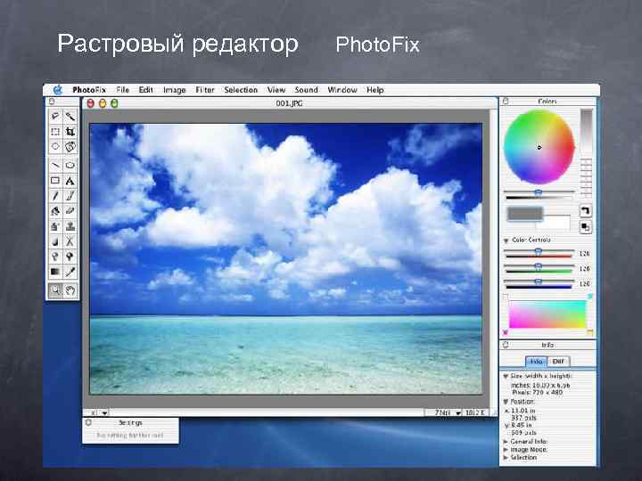Open the Window menu

[342, 90]
